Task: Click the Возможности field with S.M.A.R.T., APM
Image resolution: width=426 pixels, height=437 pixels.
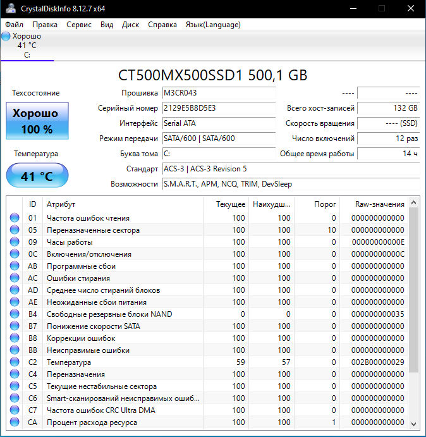Action: 291,184
